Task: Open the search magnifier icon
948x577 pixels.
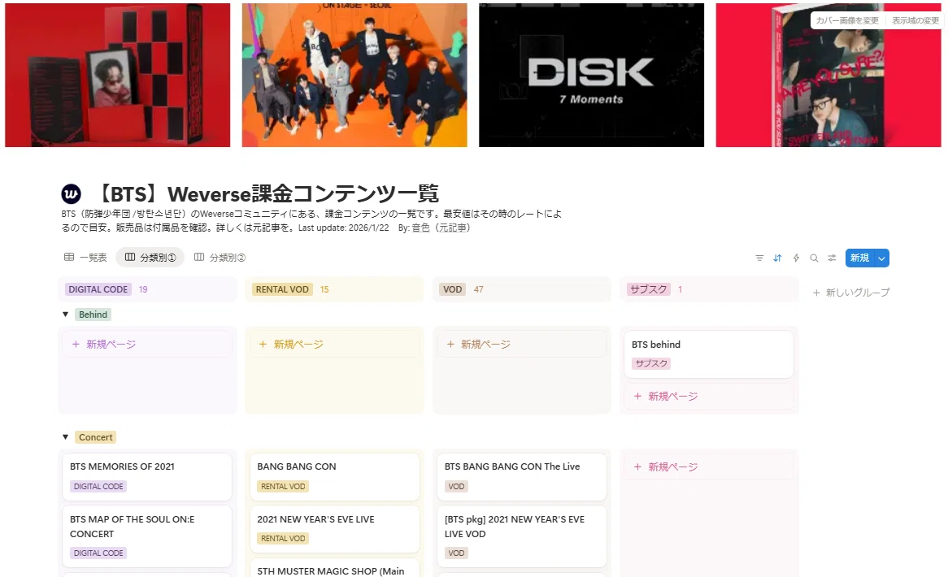Action: (x=815, y=258)
